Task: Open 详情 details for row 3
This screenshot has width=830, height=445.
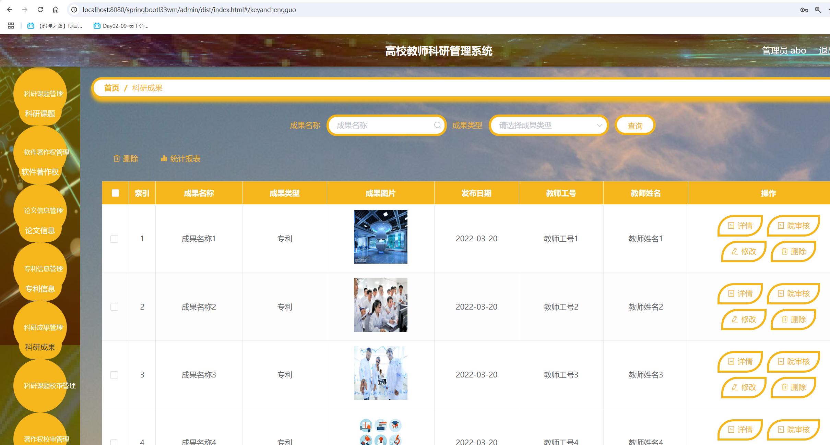Action: pos(740,361)
